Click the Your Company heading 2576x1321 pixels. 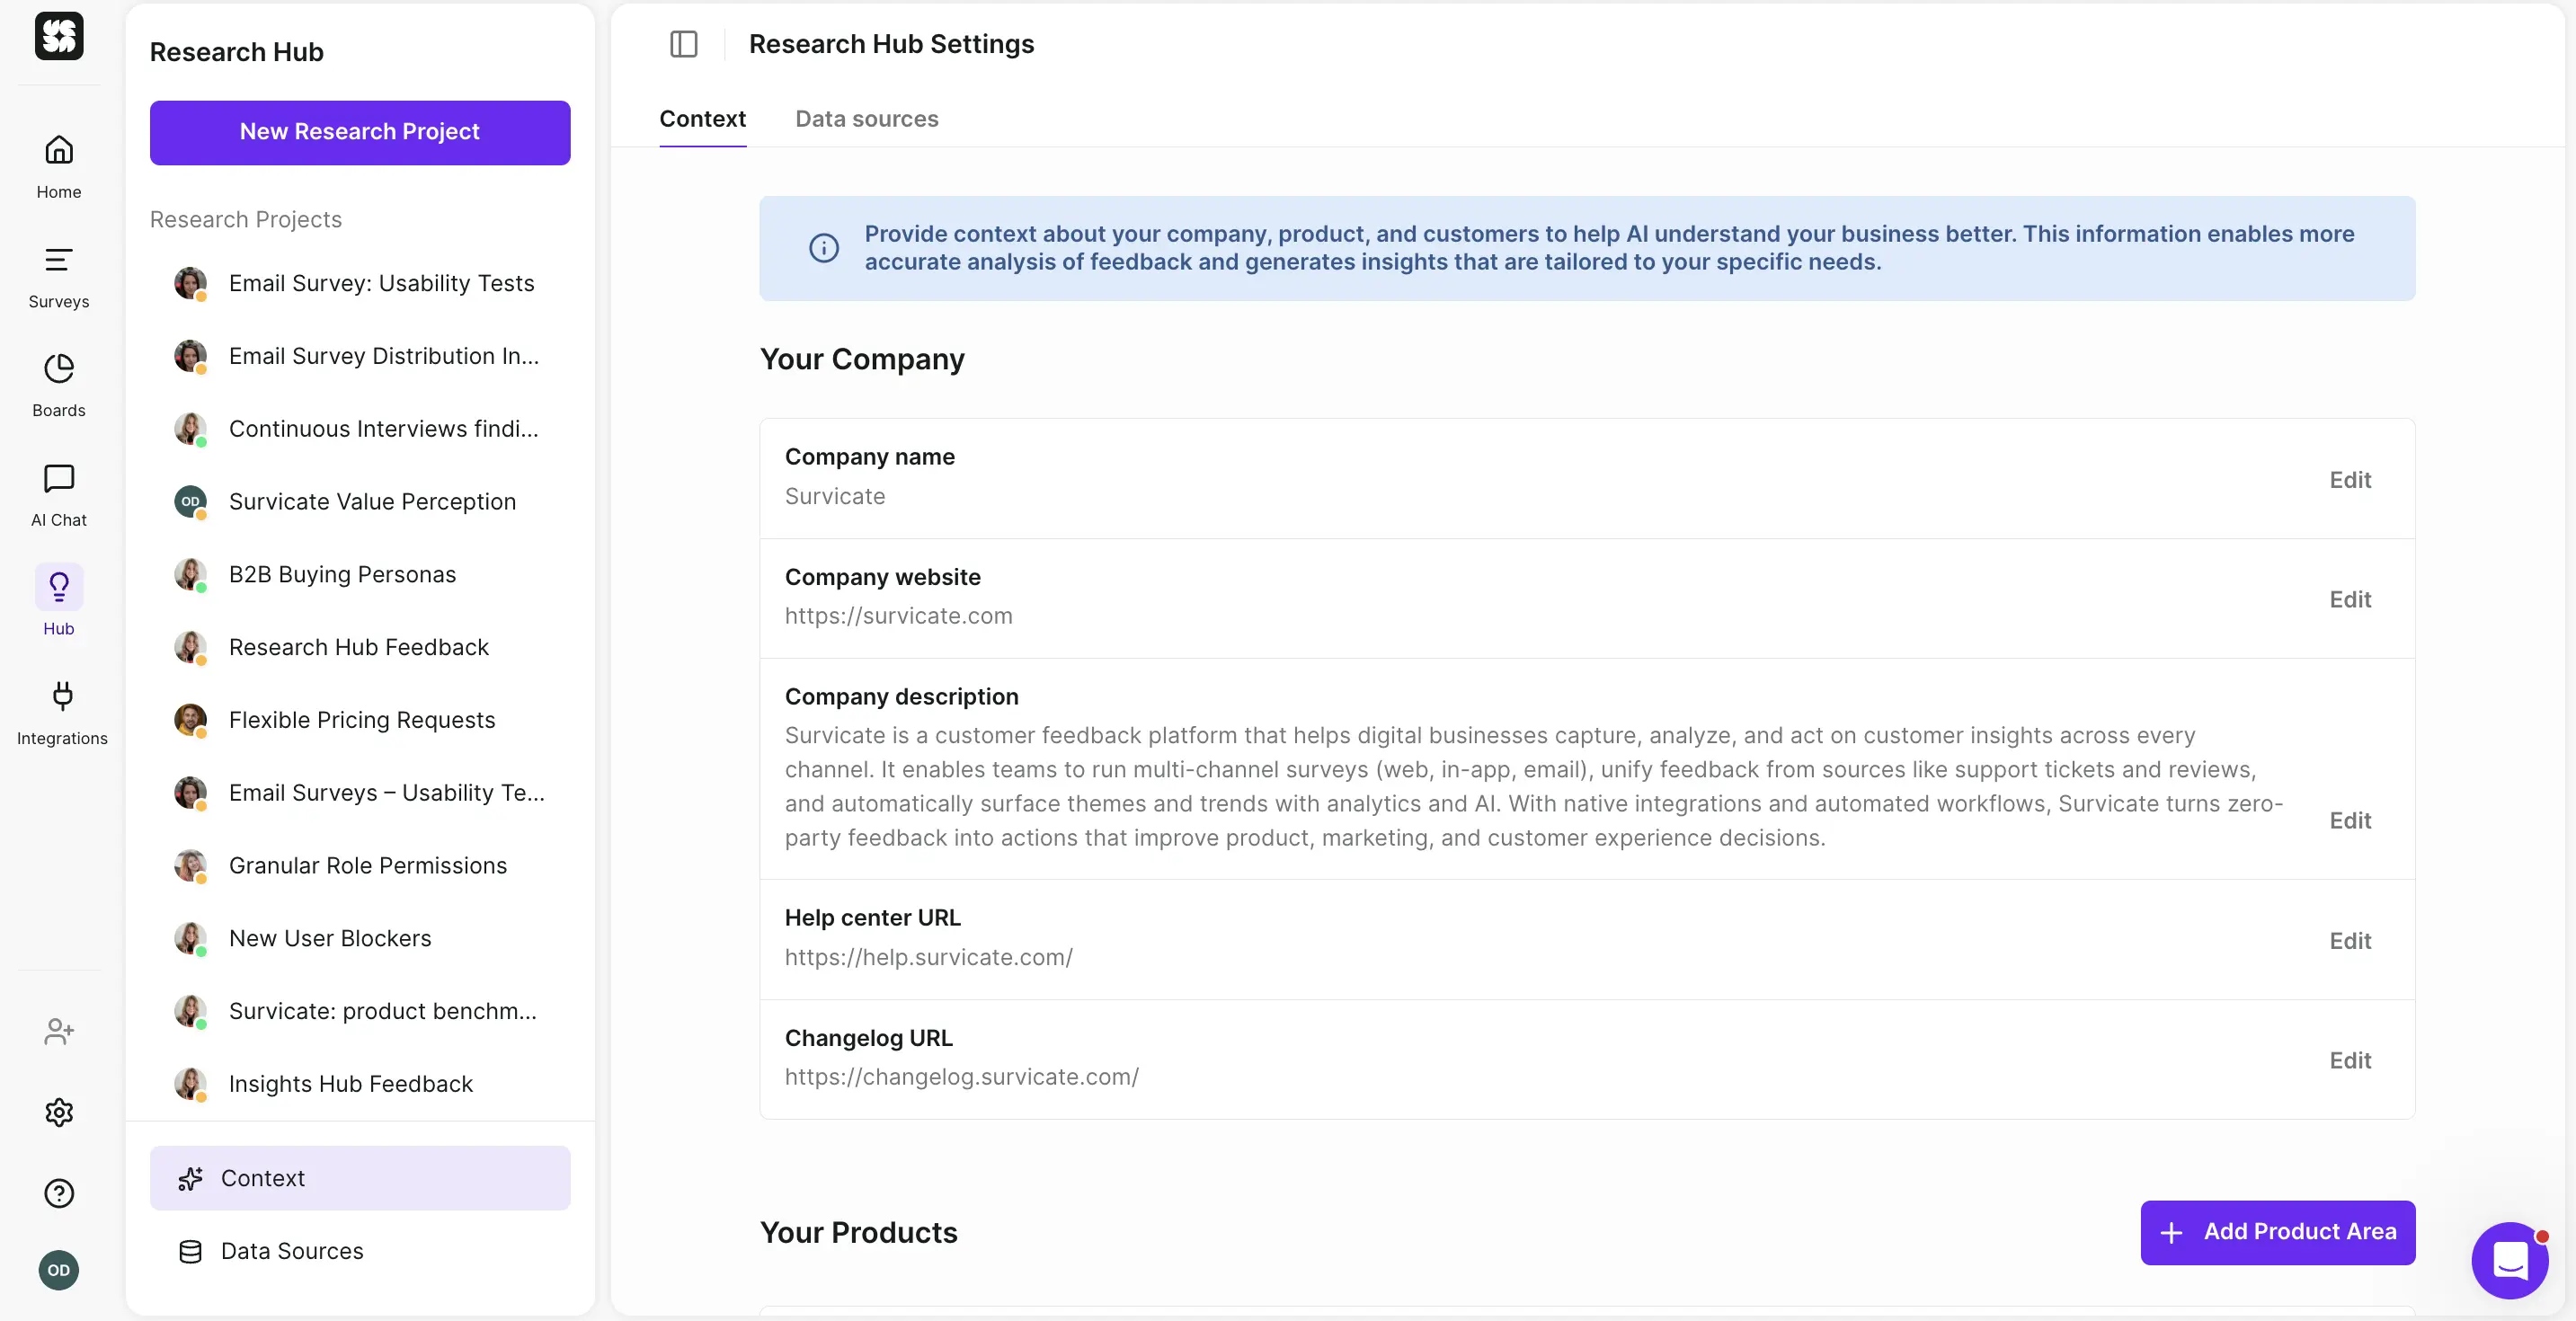tap(862, 359)
